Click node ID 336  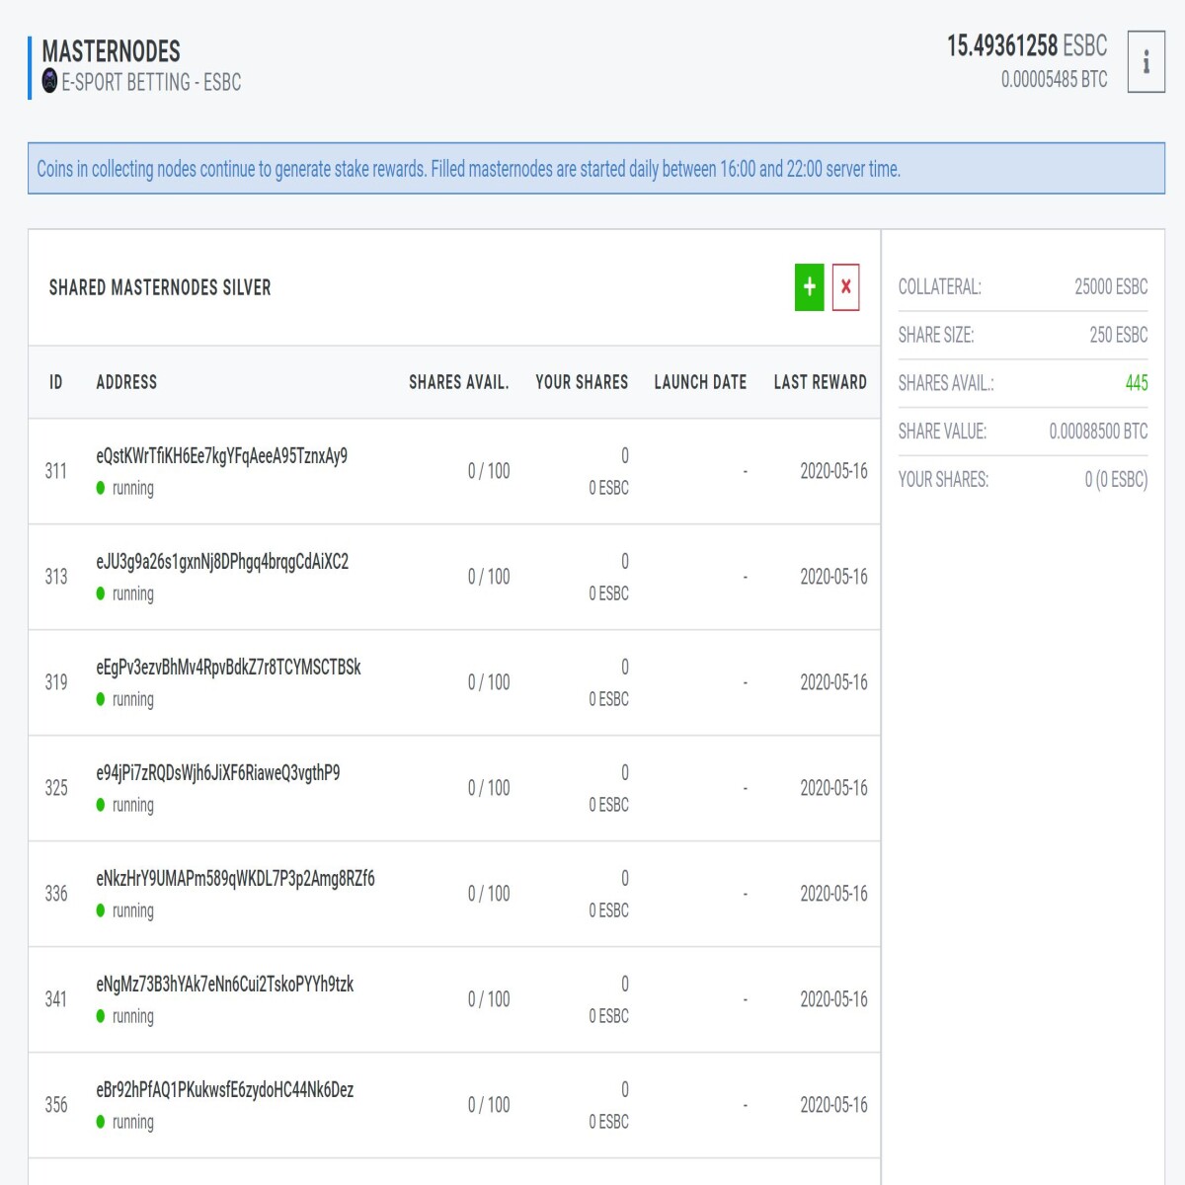tap(56, 894)
